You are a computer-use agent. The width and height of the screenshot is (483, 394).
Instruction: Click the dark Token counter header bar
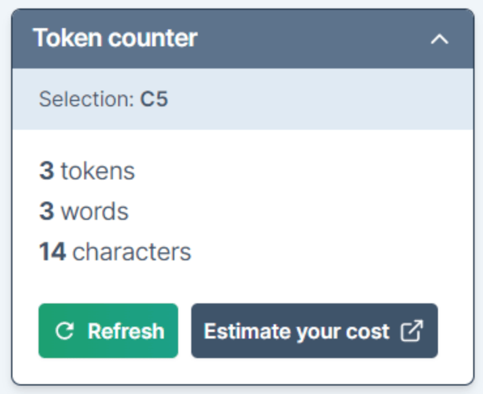click(x=243, y=38)
